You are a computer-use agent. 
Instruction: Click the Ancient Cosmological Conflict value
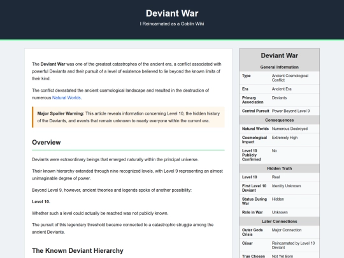click(290, 78)
